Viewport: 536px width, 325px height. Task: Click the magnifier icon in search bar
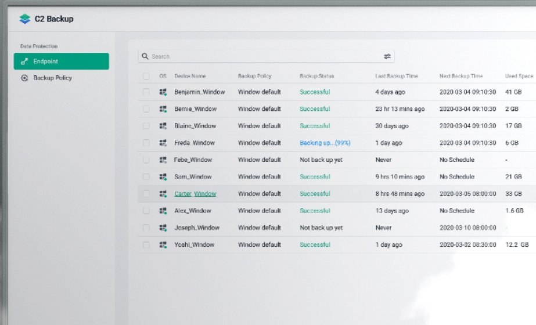[145, 56]
